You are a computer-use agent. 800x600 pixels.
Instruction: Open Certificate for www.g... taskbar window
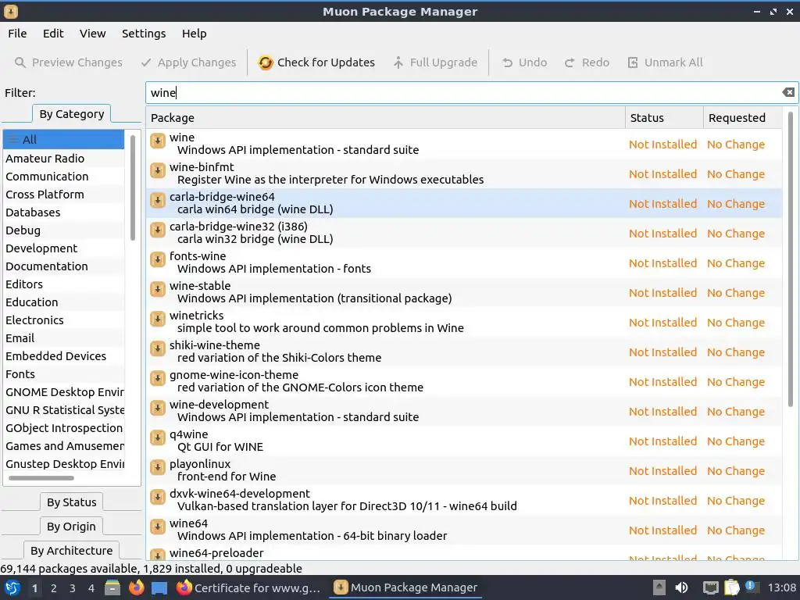coord(248,587)
